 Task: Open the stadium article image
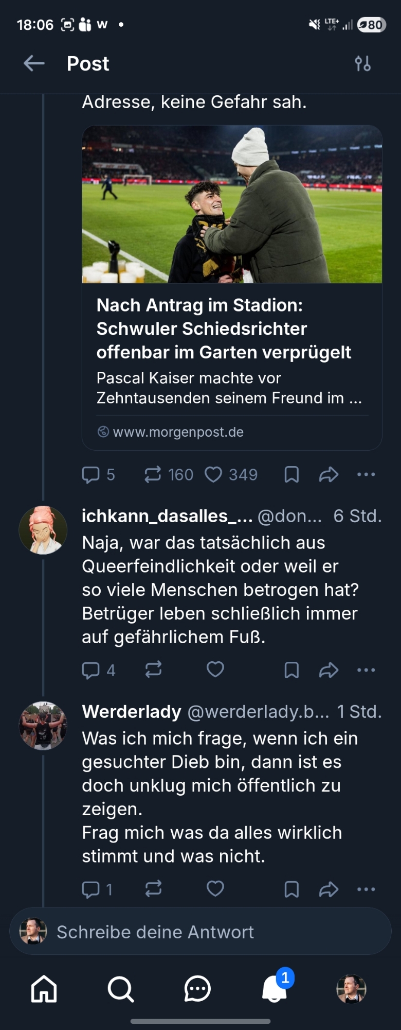pos(232,204)
